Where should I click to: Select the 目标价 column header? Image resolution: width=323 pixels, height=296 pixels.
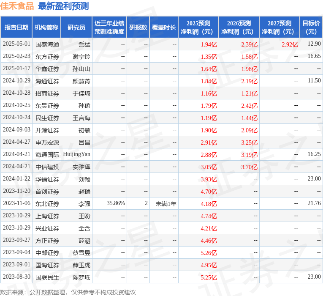pos(311,27)
